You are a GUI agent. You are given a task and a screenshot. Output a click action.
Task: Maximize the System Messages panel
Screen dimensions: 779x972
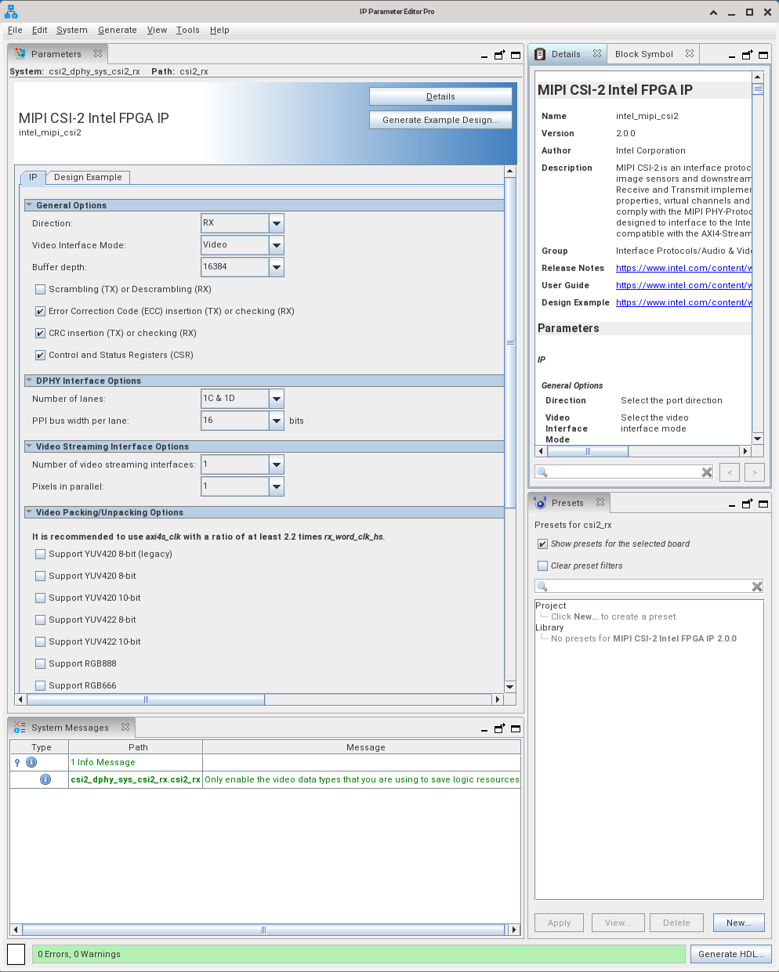pos(516,728)
